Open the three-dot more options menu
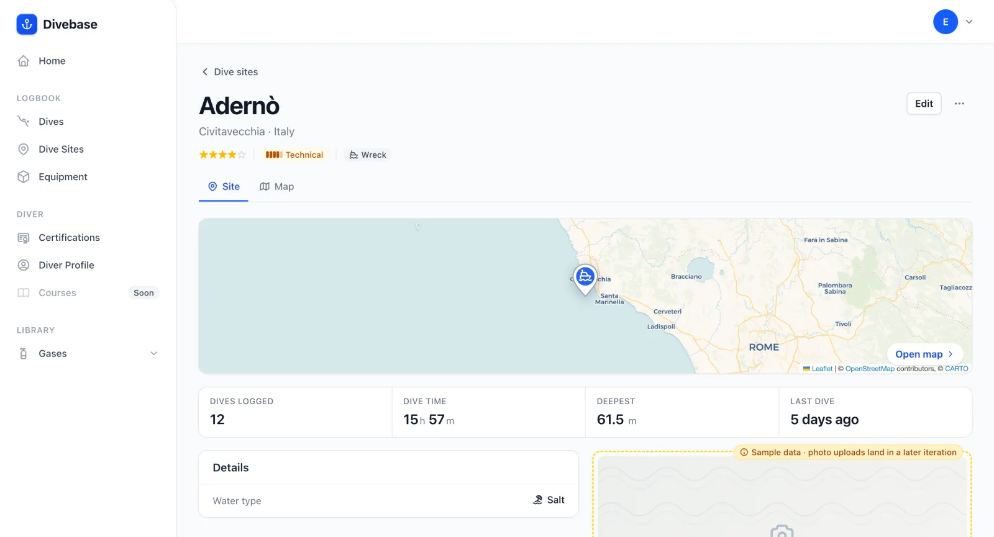Viewport: 994px width, 537px height. click(x=959, y=104)
